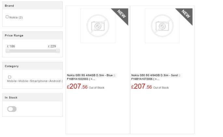Click the £207.56 price of Blue phone

coord(77,86)
